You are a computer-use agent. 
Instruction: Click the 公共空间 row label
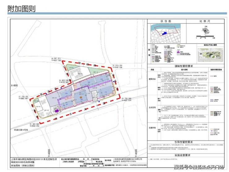coord(152,108)
